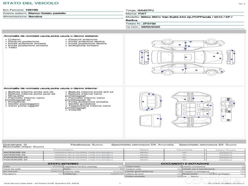Click the DOCUMENTI E DOTAZIONI section header

(x=185, y=164)
